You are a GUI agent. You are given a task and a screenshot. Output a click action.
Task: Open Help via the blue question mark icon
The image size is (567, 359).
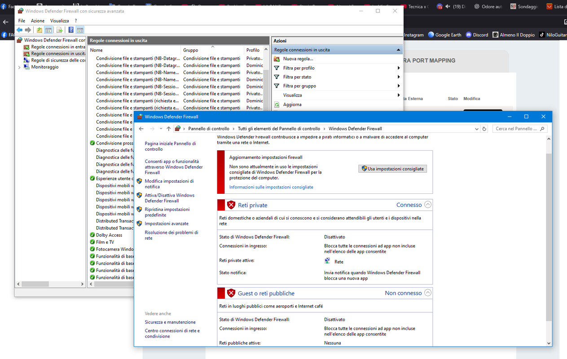(x=71, y=30)
